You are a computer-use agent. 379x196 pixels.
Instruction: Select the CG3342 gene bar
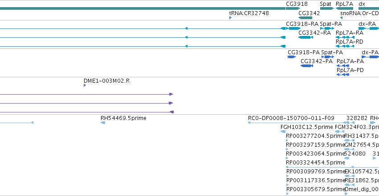click(x=305, y=18)
